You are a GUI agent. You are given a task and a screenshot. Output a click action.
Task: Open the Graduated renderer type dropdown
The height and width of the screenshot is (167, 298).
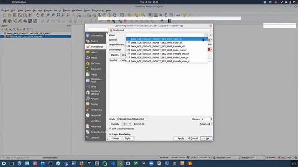161,30
